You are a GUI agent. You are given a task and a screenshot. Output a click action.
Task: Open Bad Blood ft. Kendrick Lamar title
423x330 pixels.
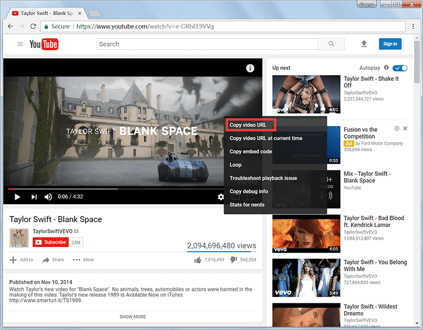click(x=373, y=221)
